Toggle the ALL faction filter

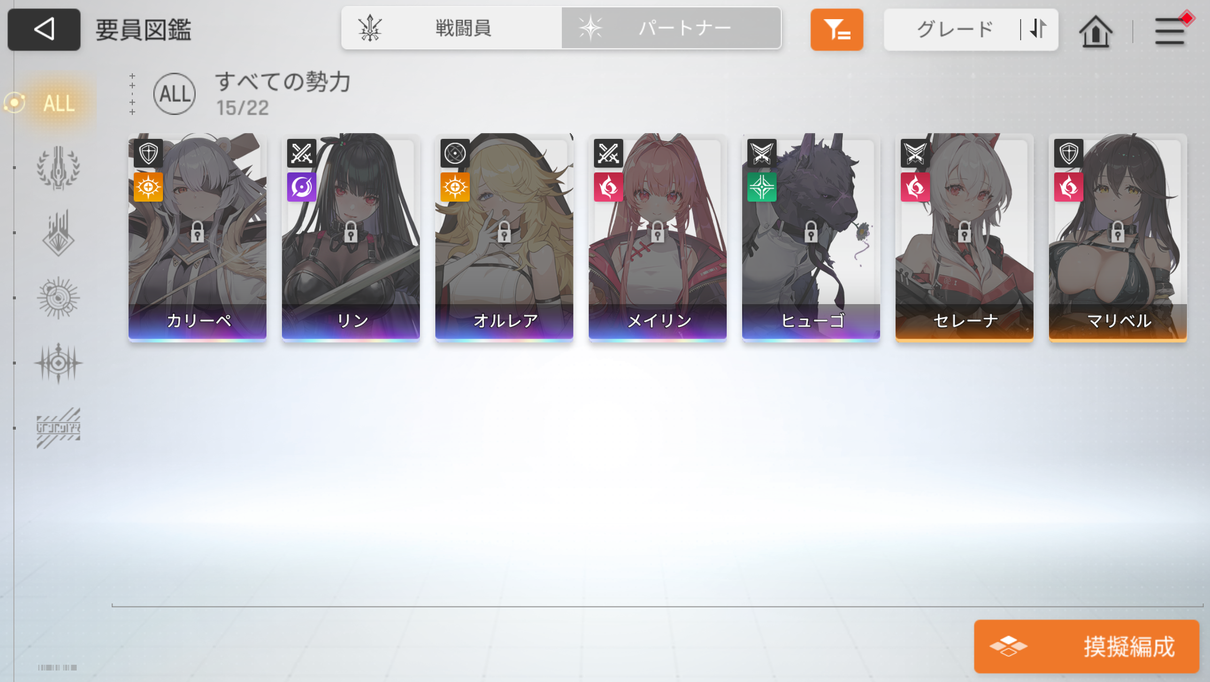58,103
